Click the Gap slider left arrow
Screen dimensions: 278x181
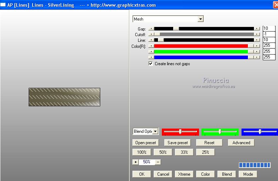[x=151, y=29]
